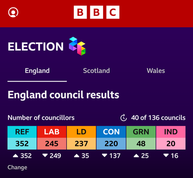Click the orange LD party cell
Screen dimensions: 193x178
(x=81, y=132)
